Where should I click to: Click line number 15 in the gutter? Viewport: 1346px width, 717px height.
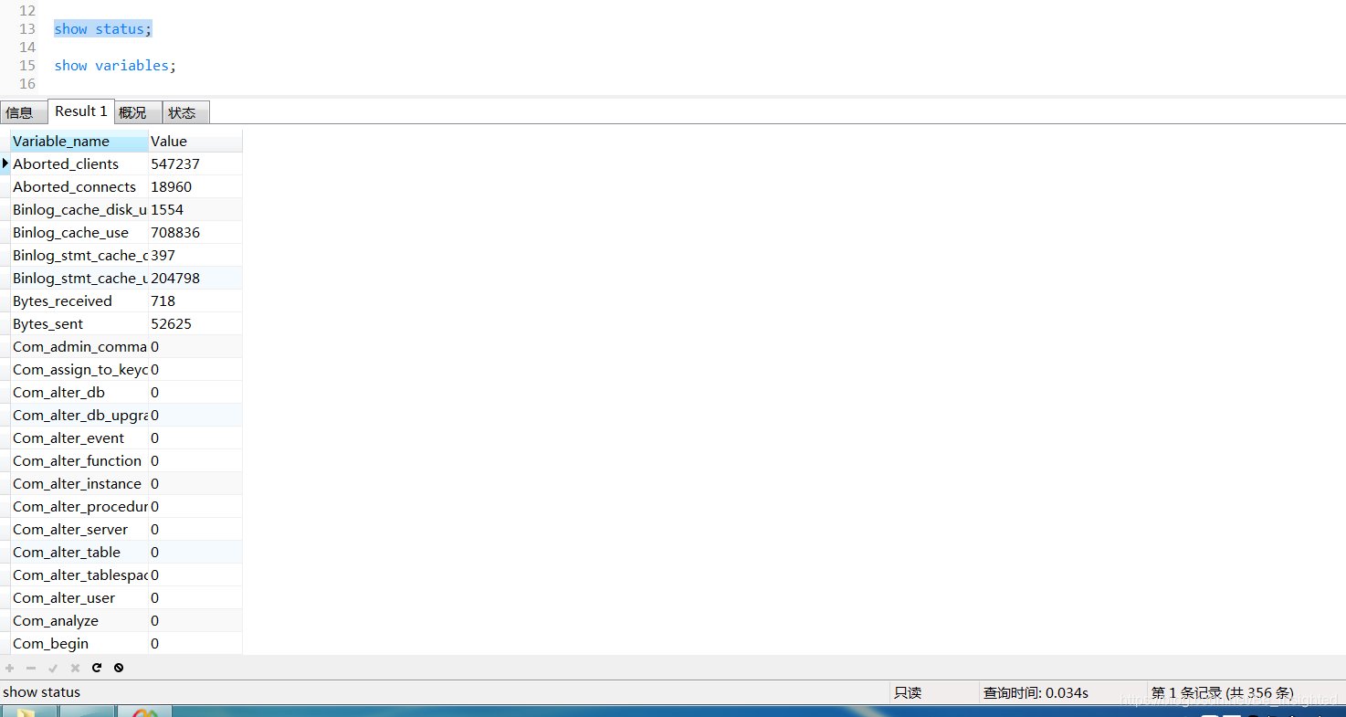26,66
